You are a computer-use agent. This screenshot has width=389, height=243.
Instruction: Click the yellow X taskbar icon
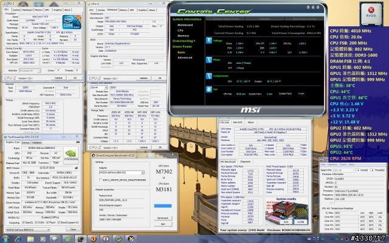point(131,239)
